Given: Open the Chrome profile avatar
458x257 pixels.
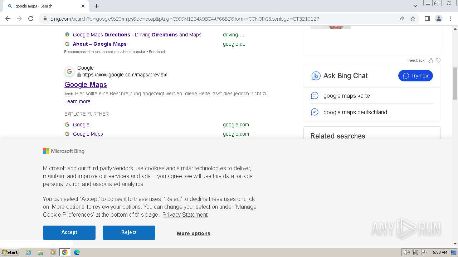Looking at the screenshot, I should point(438,19).
